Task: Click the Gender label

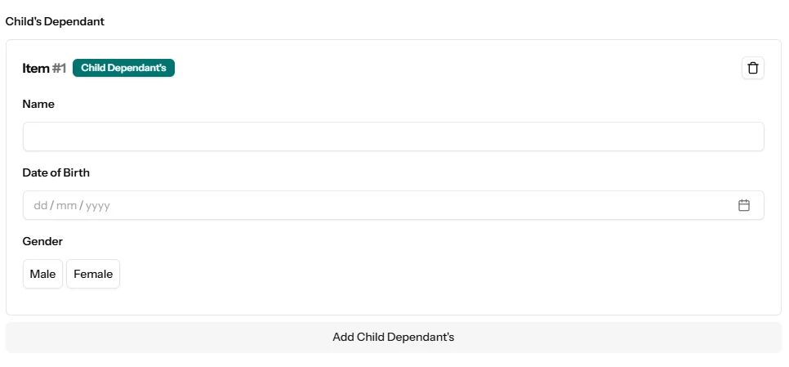Action: (42, 241)
